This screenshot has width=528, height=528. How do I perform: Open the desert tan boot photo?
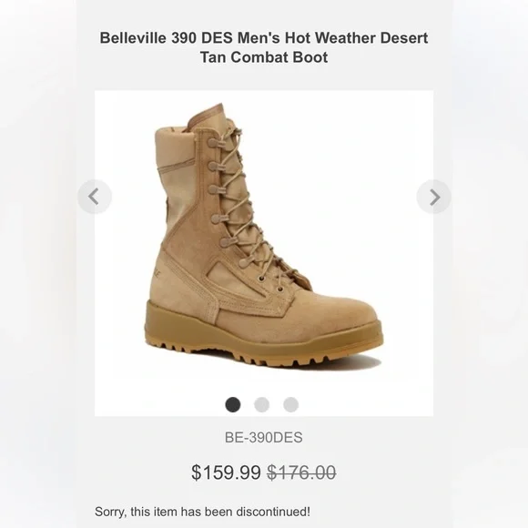(x=264, y=236)
